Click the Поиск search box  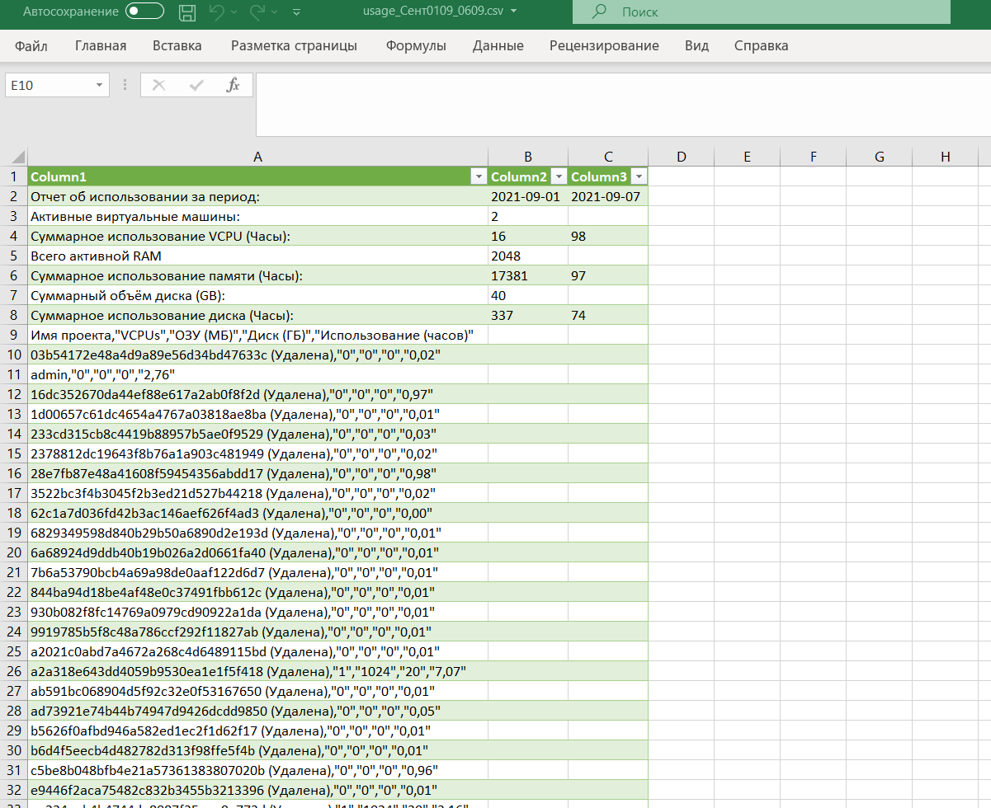click(x=759, y=12)
